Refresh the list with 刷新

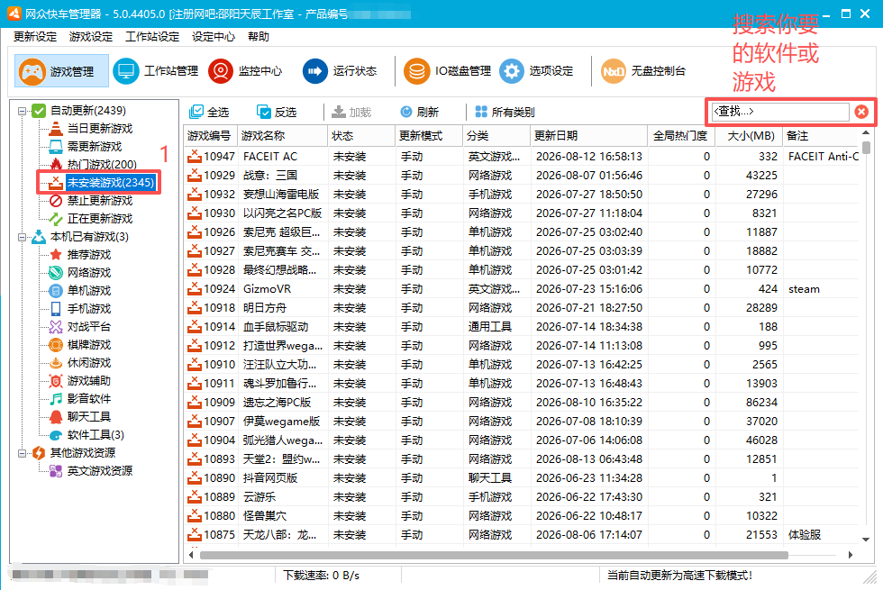coord(420,112)
